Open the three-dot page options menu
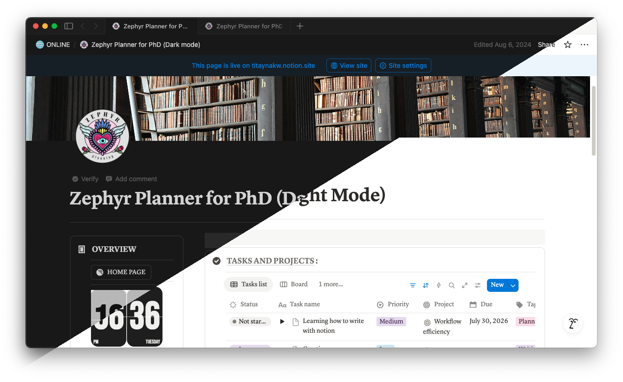Image resolution: width=623 pixels, height=382 pixels. (584, 45)
